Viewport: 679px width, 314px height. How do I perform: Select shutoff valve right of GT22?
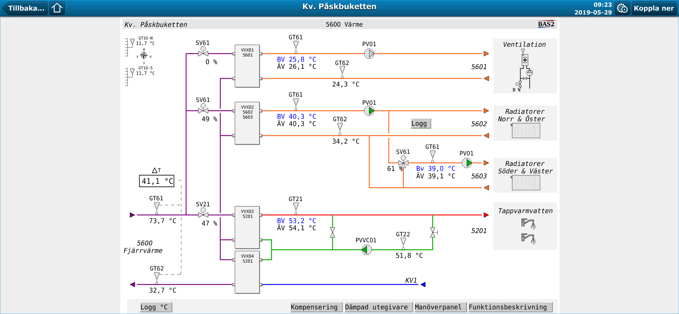[434, 232]
